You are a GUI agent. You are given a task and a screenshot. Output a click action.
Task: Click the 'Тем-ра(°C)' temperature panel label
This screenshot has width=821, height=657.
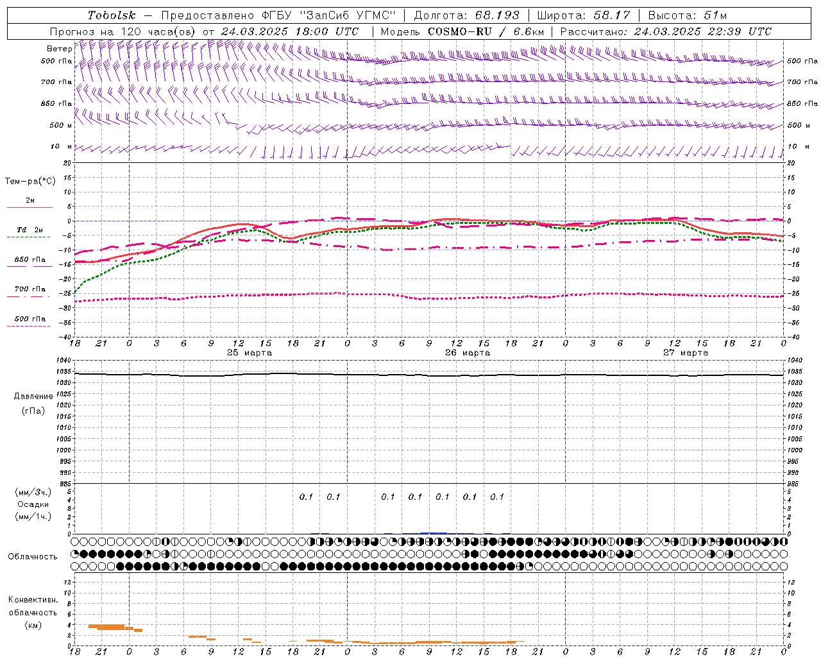point(30,182)
